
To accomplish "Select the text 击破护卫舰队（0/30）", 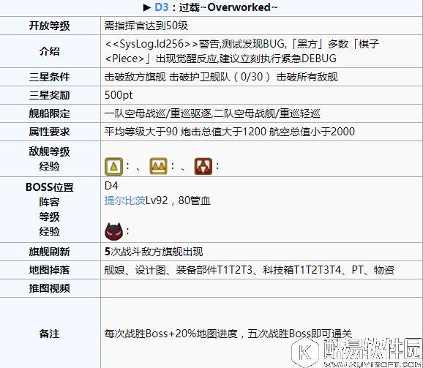I will coord(220,77).
